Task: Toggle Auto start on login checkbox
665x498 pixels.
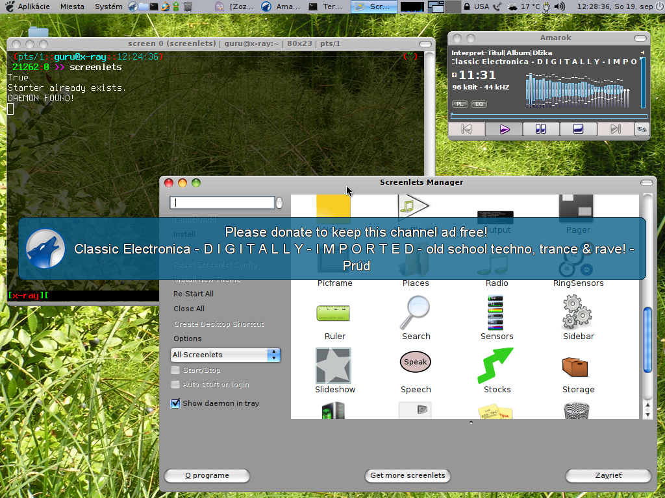Action: [x=175, y=385]
